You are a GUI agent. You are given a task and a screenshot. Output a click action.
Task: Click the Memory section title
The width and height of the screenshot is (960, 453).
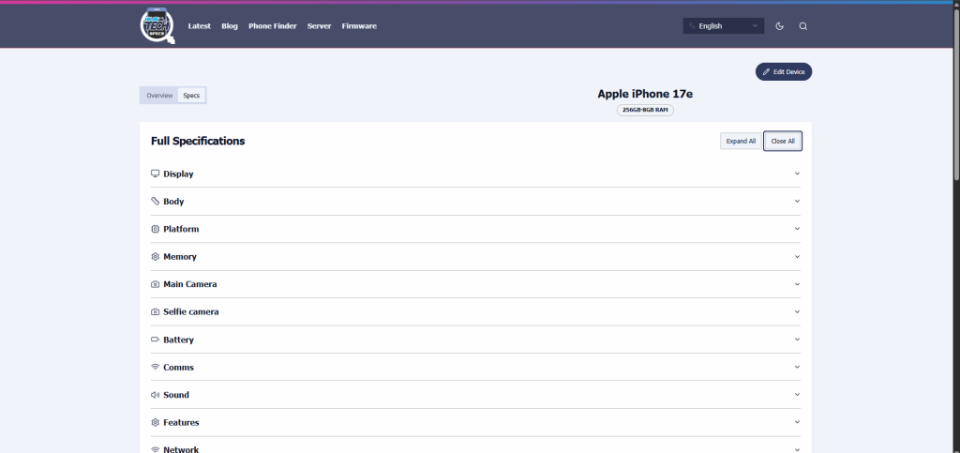tap(180, 256)
